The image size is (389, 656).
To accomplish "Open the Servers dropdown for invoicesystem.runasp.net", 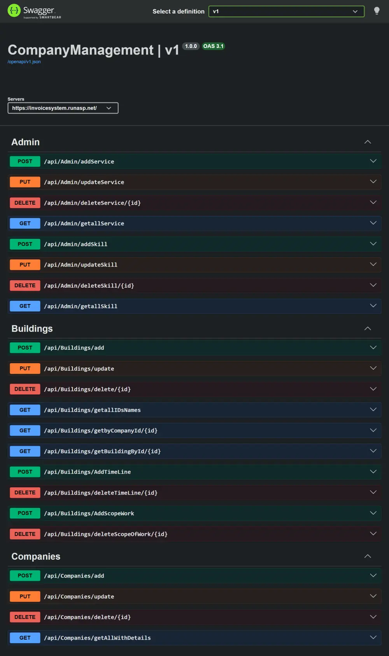I will pos(63,108).
